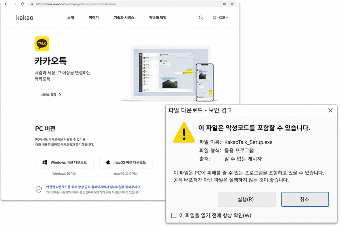
Task: Download the Windows 버전
Action: tap(64, 162)
